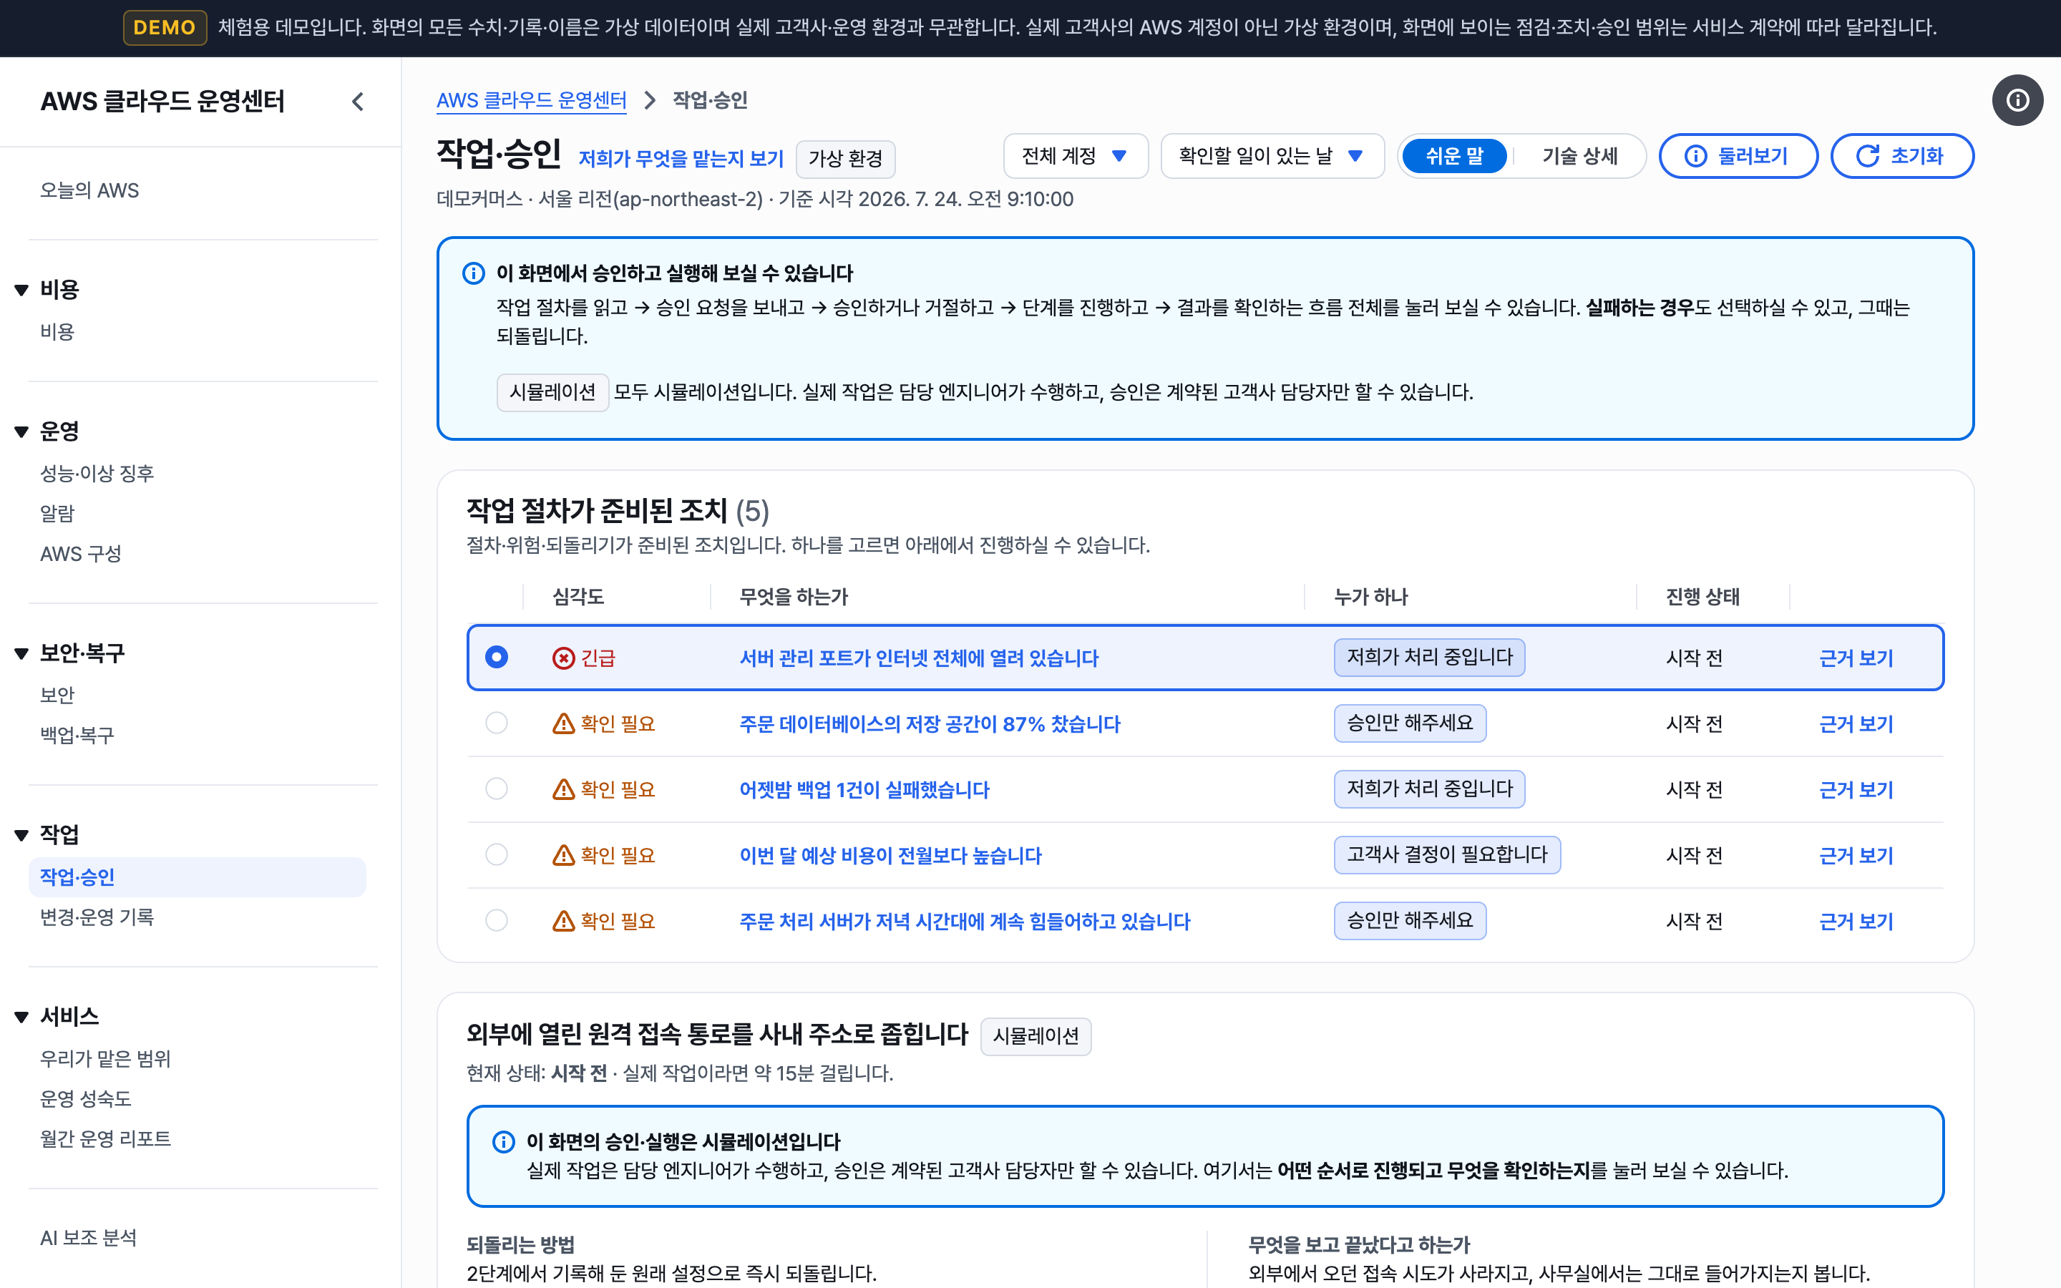The width and height of the screenshot is (2061, 1288).
Task: Select the order processing server row radio
Action: (497, 919)
